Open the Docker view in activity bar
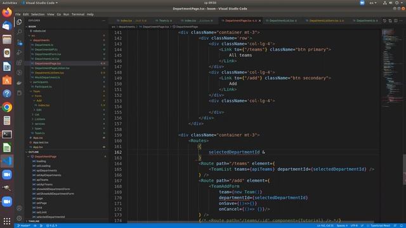 19,83
